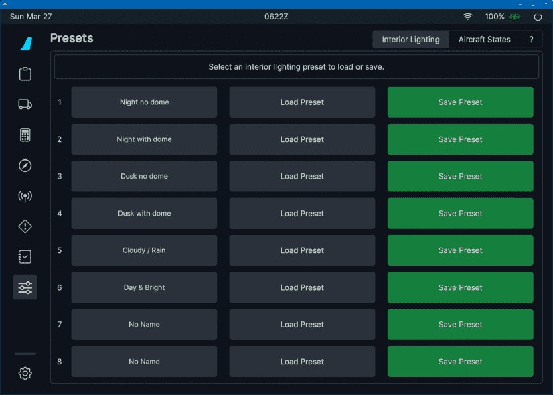Click the power icon in status bar

click(x=538, y=17)
